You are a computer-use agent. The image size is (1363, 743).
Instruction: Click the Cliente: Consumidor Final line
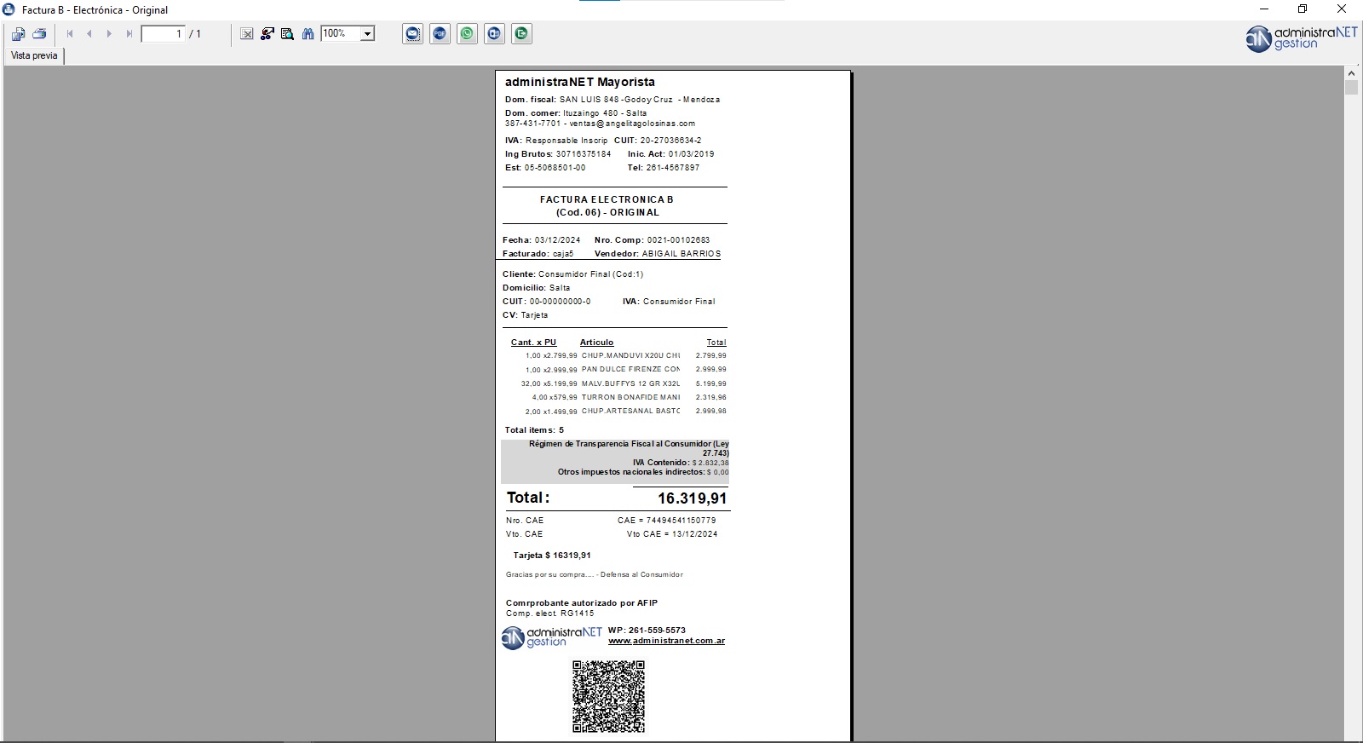pos(573,274)
